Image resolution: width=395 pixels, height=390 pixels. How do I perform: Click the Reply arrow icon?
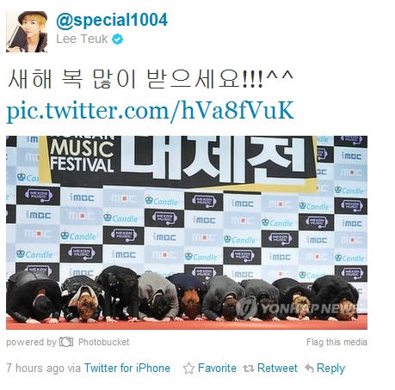click(x=309, y=369)
